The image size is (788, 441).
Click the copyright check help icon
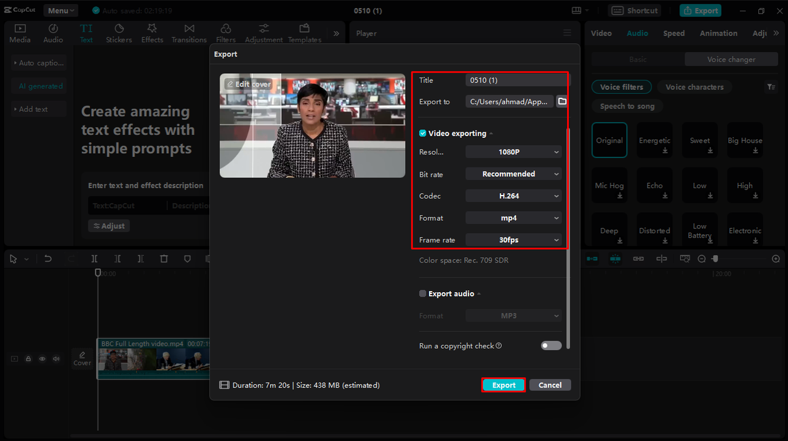[x=499, y=346]
